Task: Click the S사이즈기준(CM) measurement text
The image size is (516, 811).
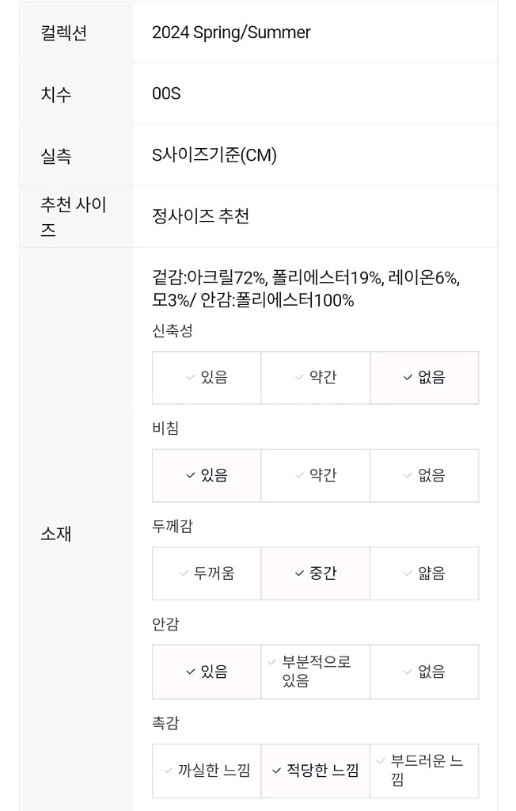Action: tap(214, 155)
